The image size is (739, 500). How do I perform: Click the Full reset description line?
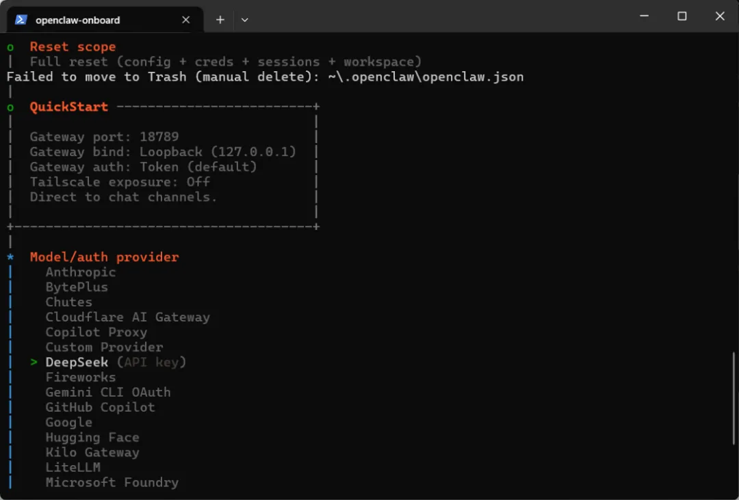click(x=226, y=62)
